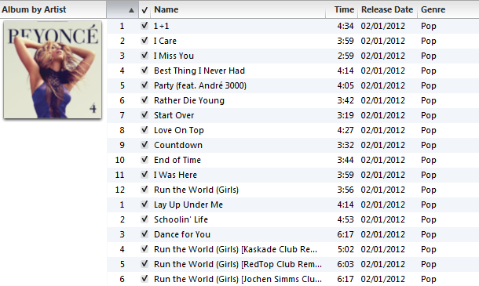Click the 6:03 time of RedTop Club Remix
Image resolution: width=479 pixels, height=286 pixels.
pos(346,264)
